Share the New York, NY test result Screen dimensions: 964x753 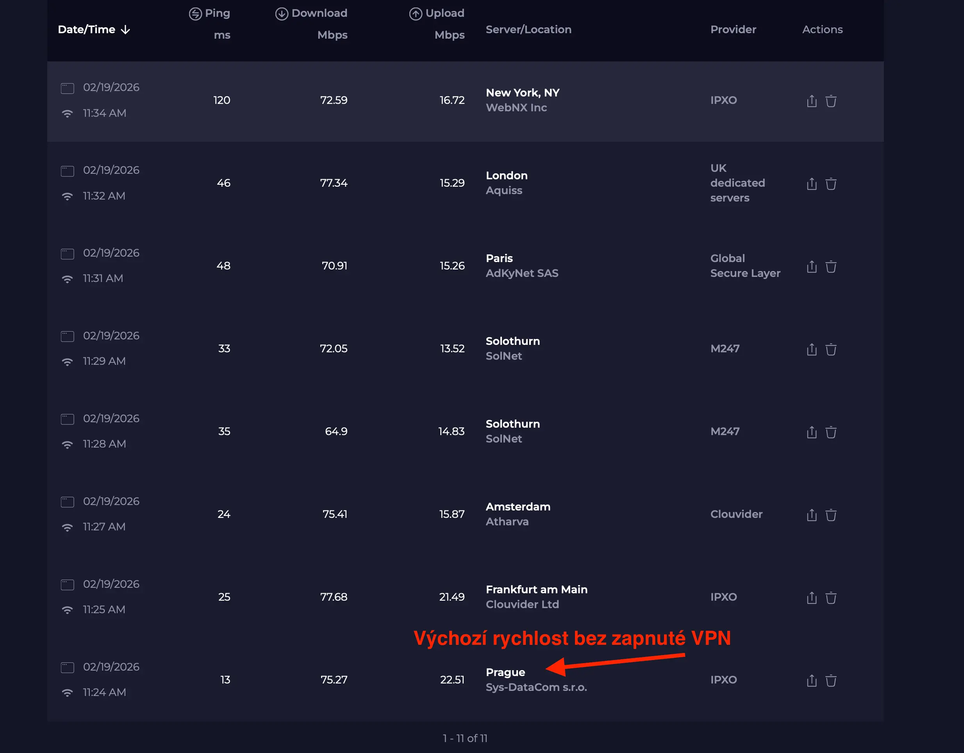(811, 101)
